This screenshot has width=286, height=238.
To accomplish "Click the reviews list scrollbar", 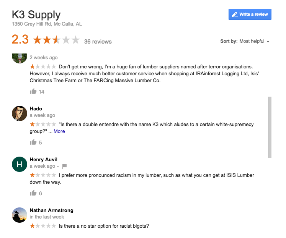I will [x=270, y=127].
